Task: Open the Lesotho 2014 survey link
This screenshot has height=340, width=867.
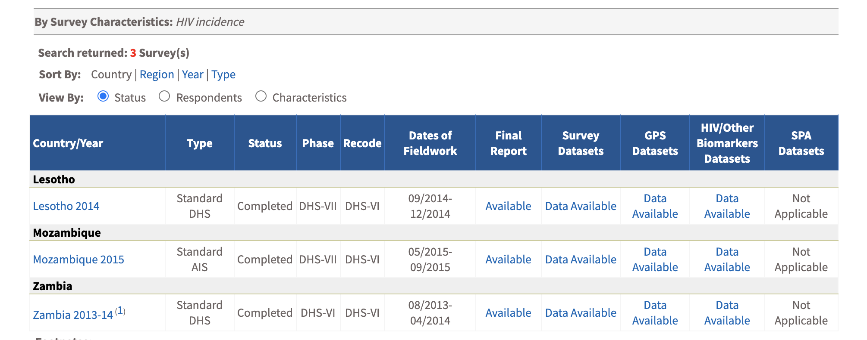Action: pos(66,206)
